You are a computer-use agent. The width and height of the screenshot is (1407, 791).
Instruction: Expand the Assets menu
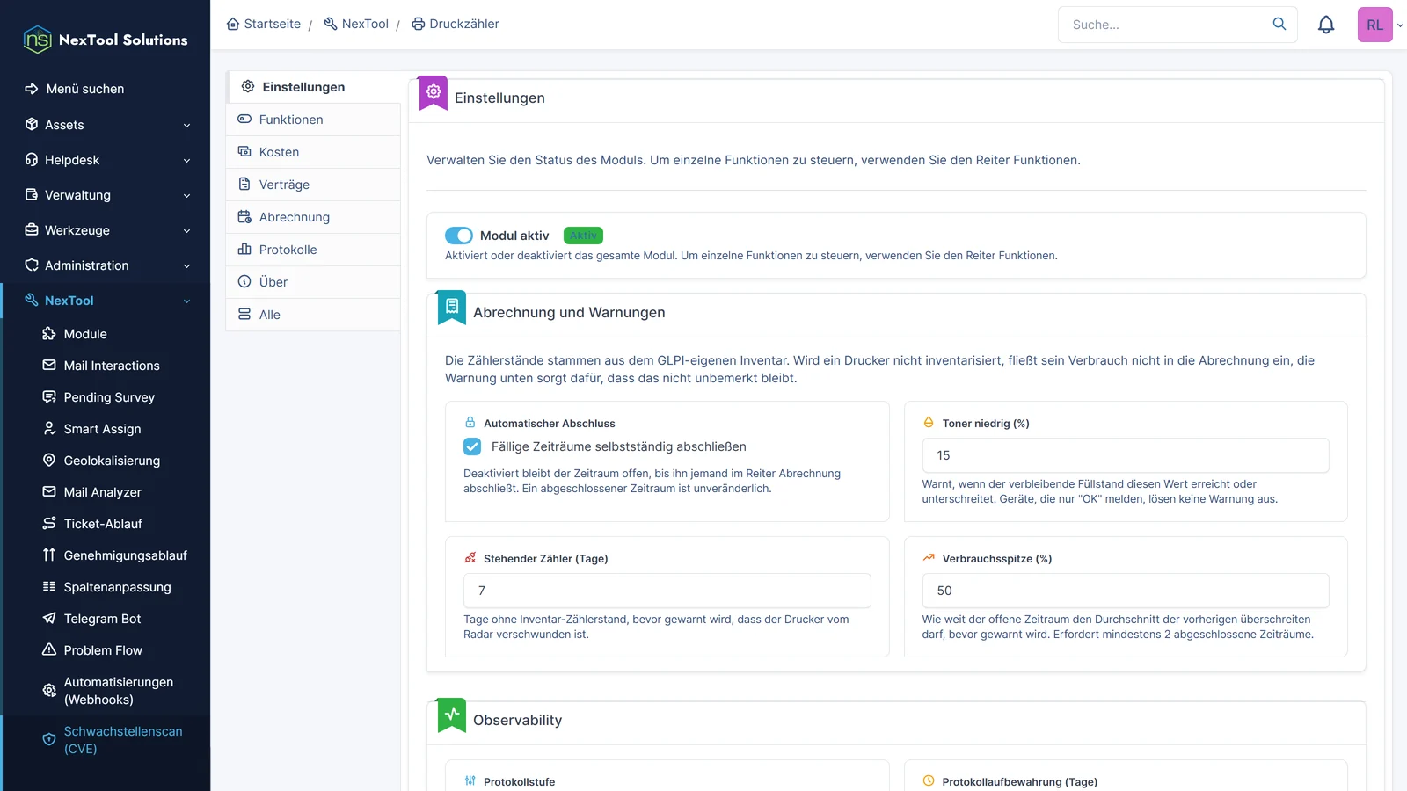(106, 125)
